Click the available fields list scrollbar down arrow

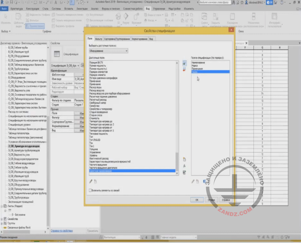pyautogui.click(x=177, y=173)
